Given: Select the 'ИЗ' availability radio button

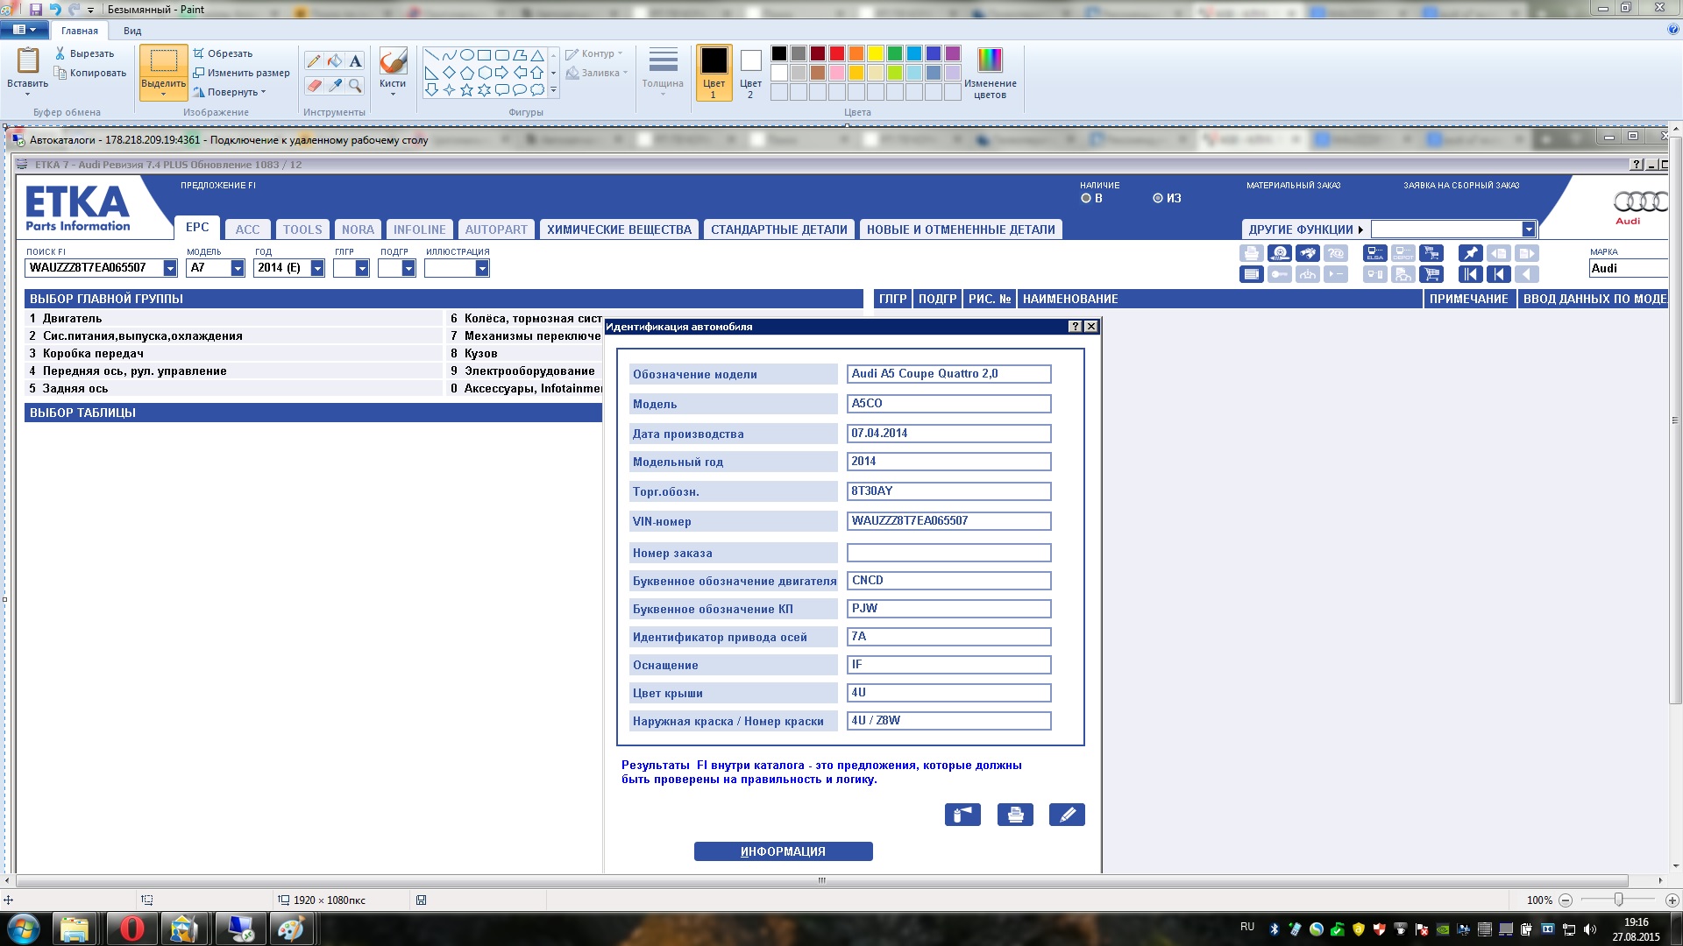Looking at the screenshot, I should [1158, 198].
